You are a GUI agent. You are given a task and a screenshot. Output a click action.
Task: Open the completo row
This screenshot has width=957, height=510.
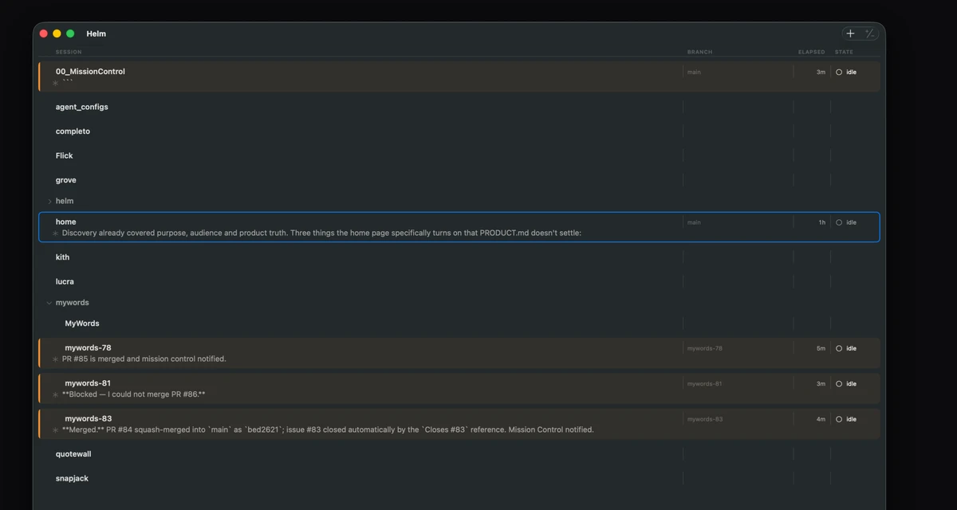click(x=459, y=131)
